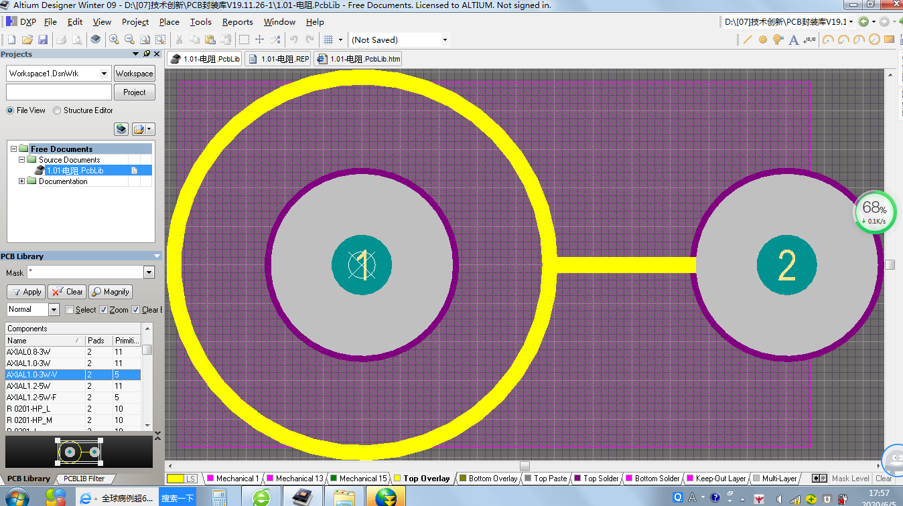Viewport: 903px width, 506px height.
Task: Open the Reports menu
Action: [238, 22]
